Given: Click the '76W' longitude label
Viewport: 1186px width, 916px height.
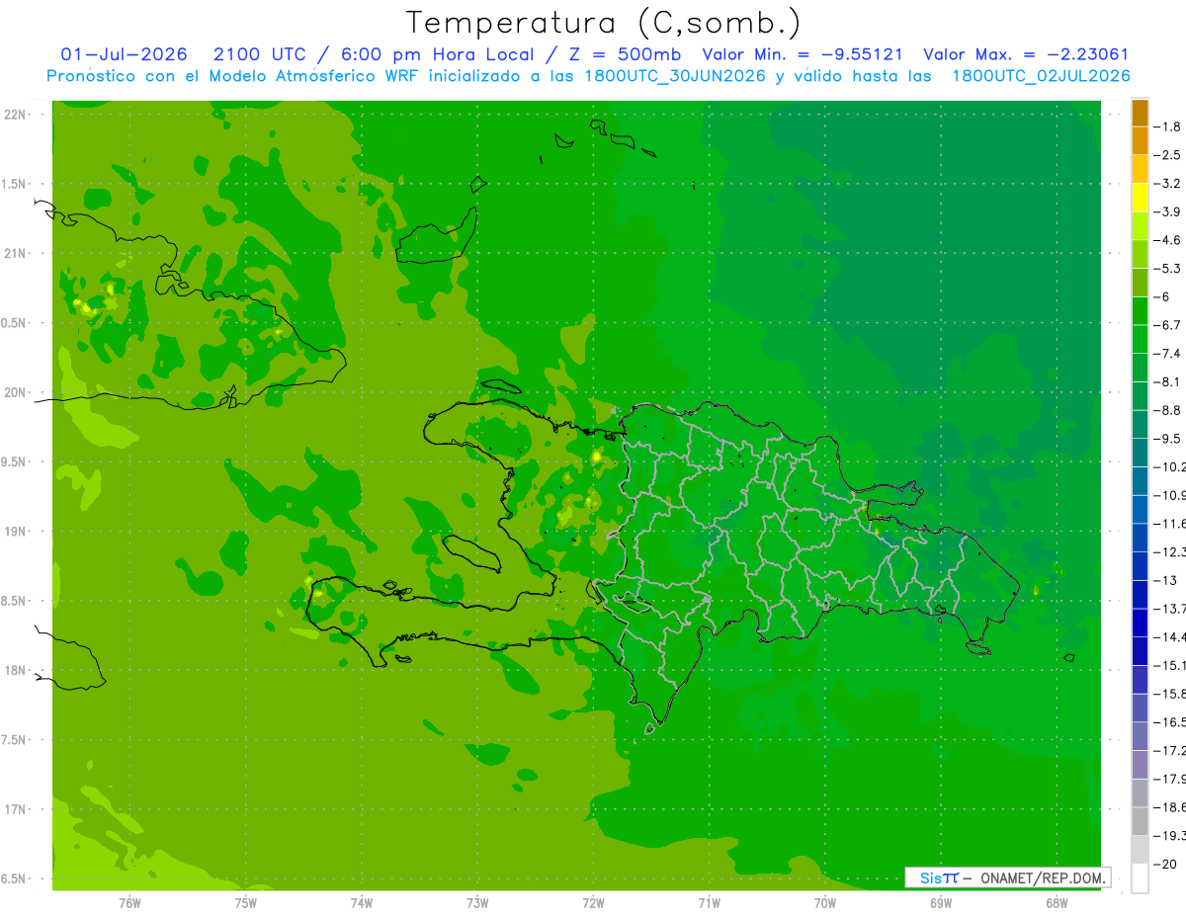Looking at the screenshot, I should [129, 902].
